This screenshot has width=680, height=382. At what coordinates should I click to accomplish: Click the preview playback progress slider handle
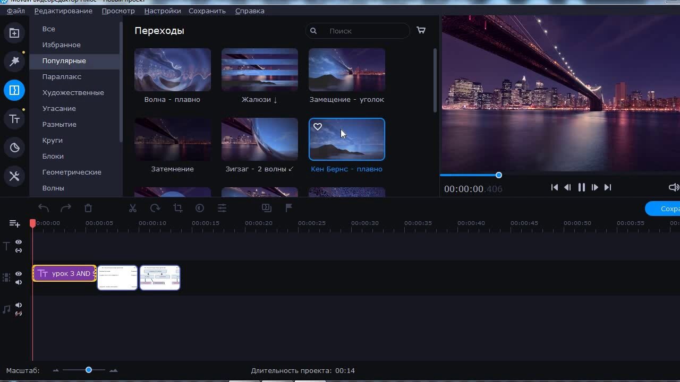pos(499,175)
